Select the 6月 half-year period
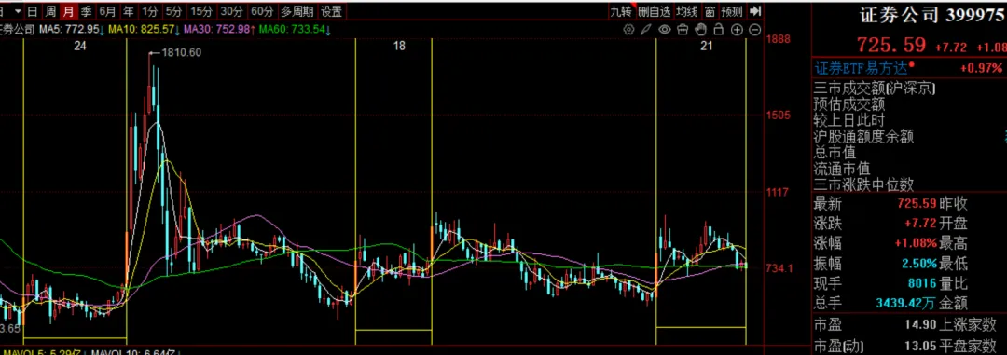The image size is (1007, 355). tap(108, 11)
